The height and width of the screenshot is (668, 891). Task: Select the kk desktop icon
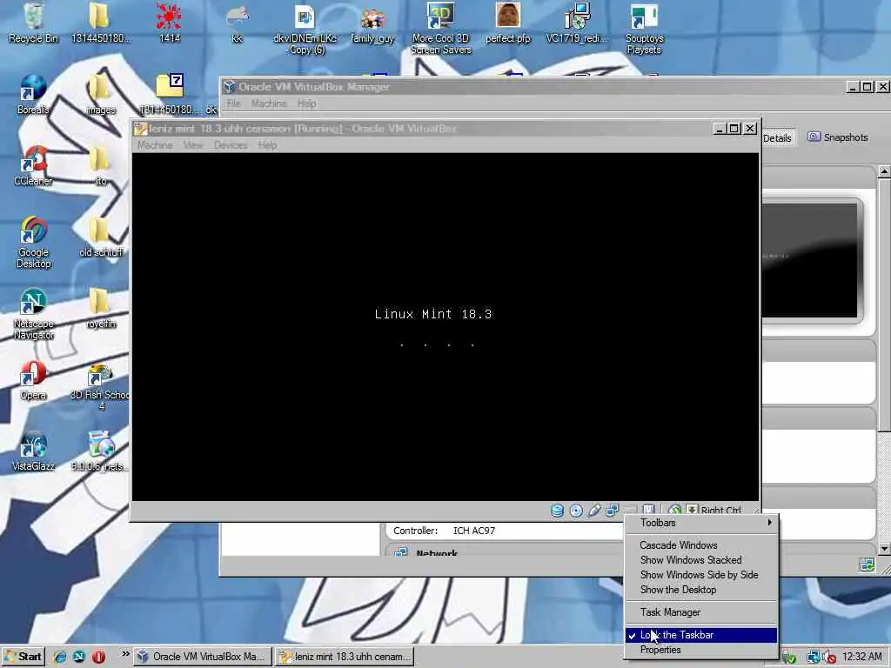point(237,23)
